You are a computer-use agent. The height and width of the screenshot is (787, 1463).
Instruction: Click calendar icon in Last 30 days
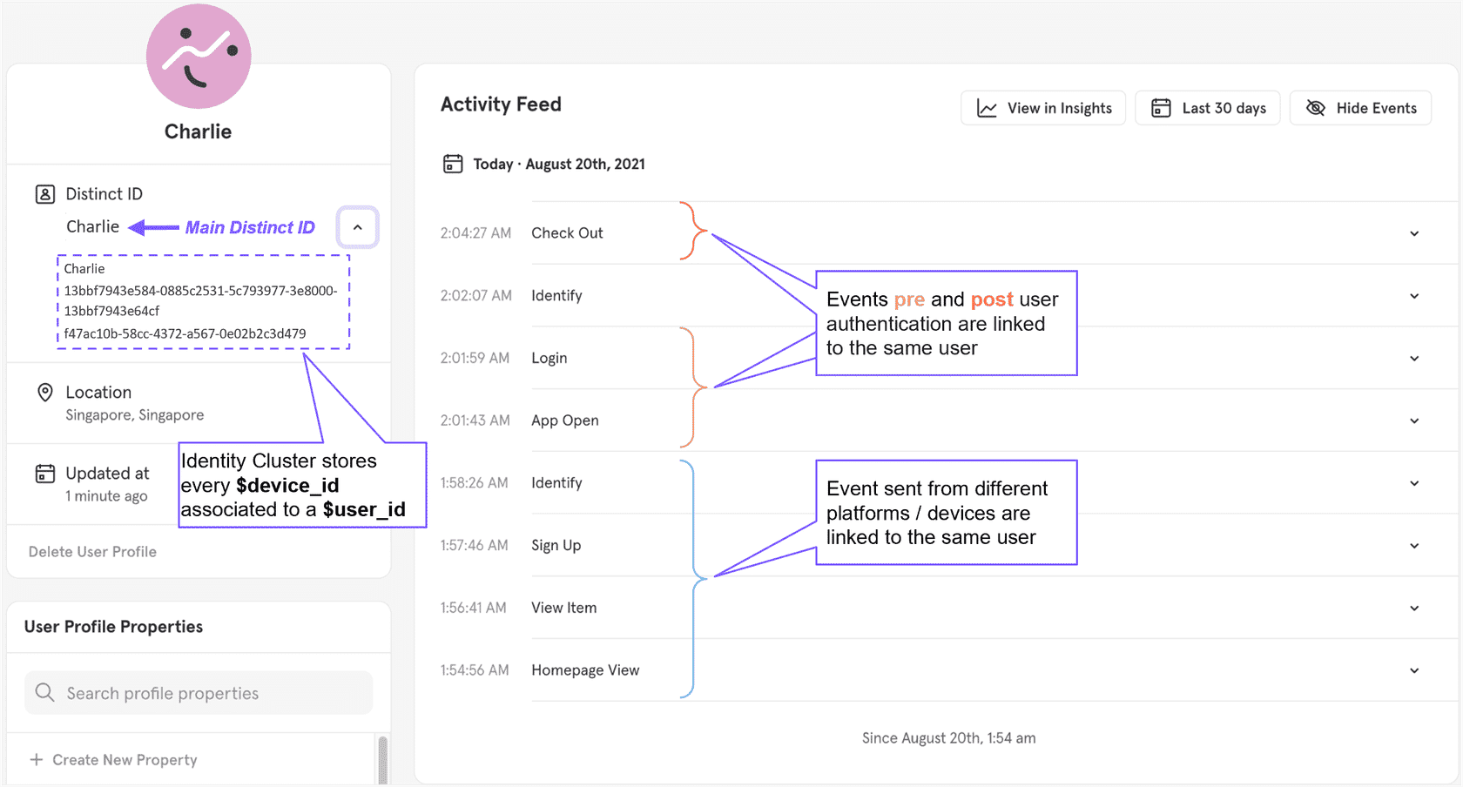(1161, 108)
